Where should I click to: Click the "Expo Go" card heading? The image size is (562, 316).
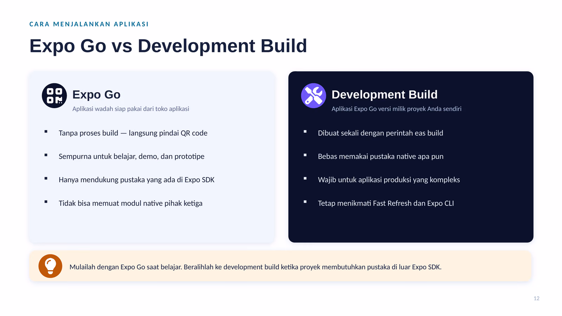(x=96, y=94)
